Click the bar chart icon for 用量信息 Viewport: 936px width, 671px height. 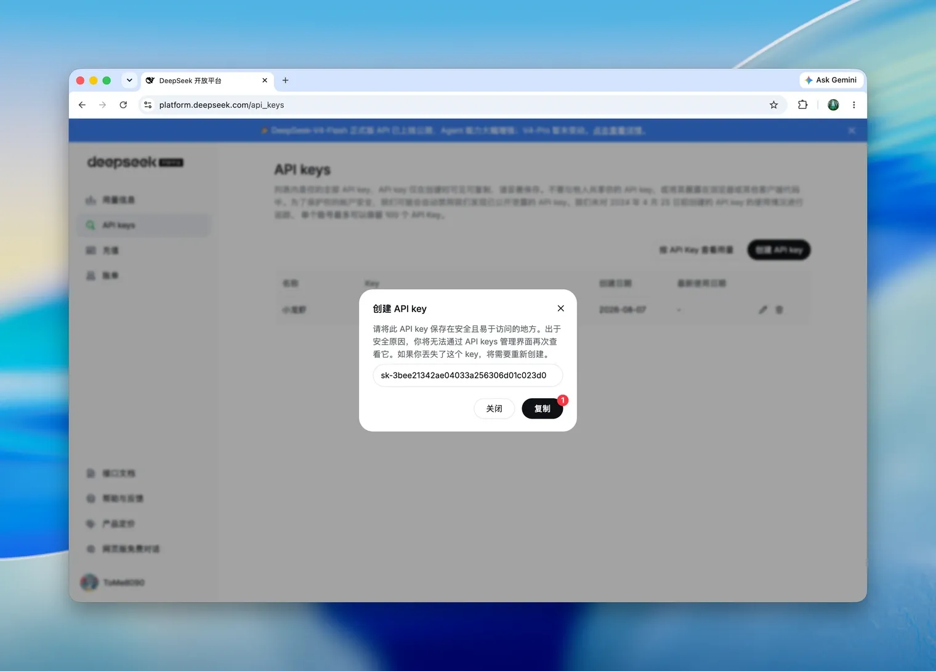click(91, 200)
